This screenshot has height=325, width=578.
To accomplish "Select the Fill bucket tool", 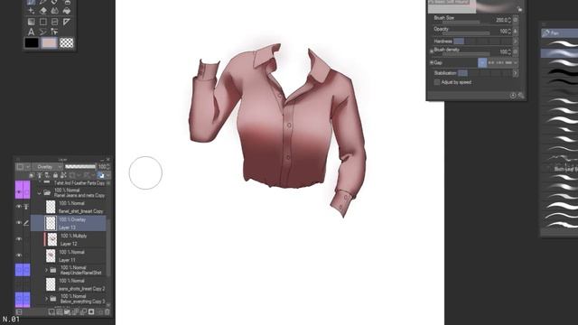I will 67,11.
